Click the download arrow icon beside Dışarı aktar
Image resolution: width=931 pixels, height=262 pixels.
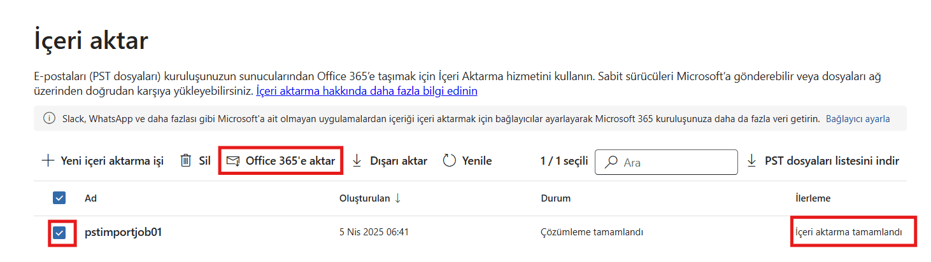[357, 161]
